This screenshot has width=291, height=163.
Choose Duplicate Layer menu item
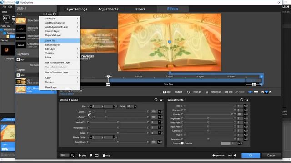[x=60, y=35]
